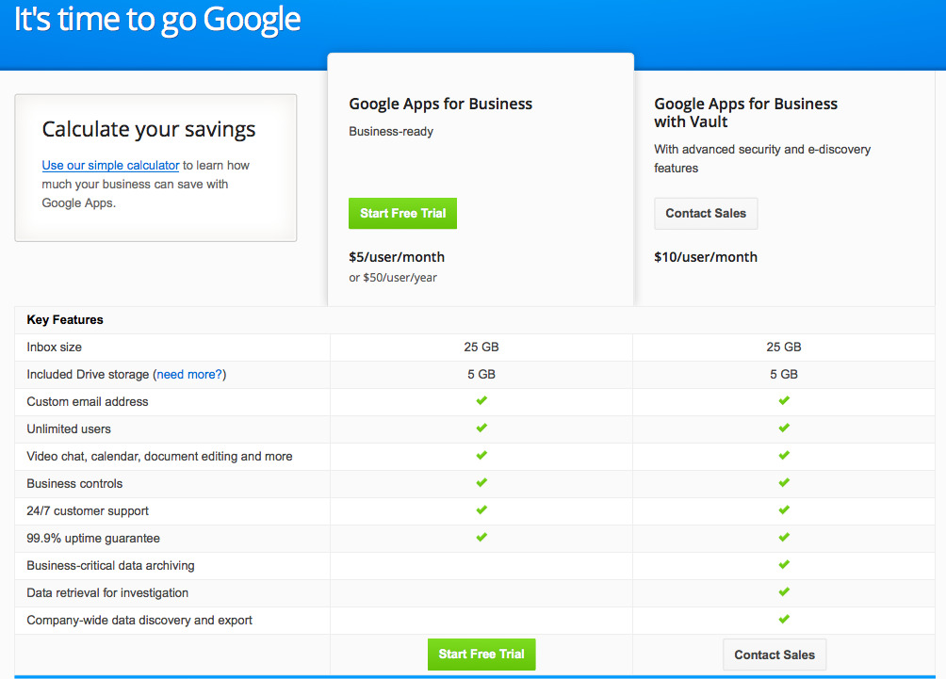
Task: Click the 'Data retrieval for investigation' row label
Action: click(107, 592)
